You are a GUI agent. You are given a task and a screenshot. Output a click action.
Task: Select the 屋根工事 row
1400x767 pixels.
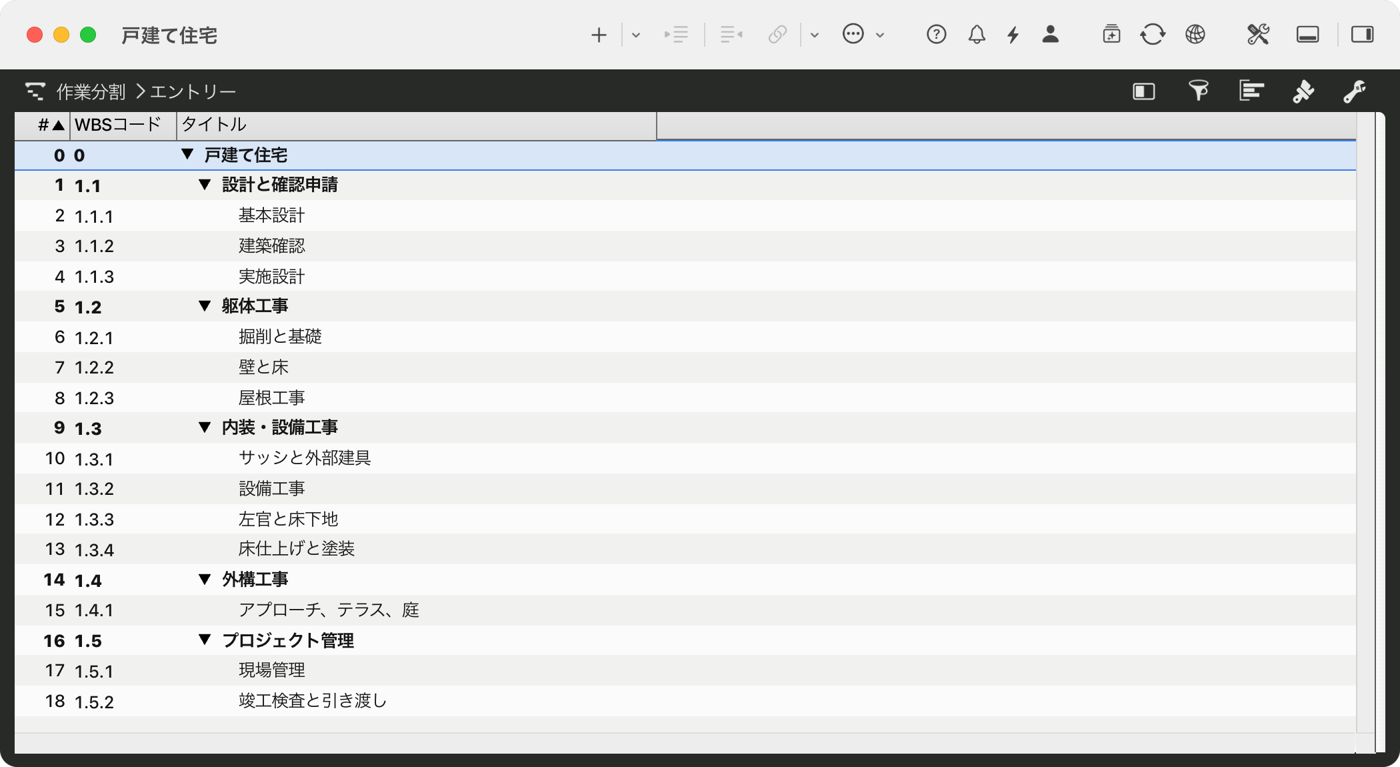[x=685, y=398]
